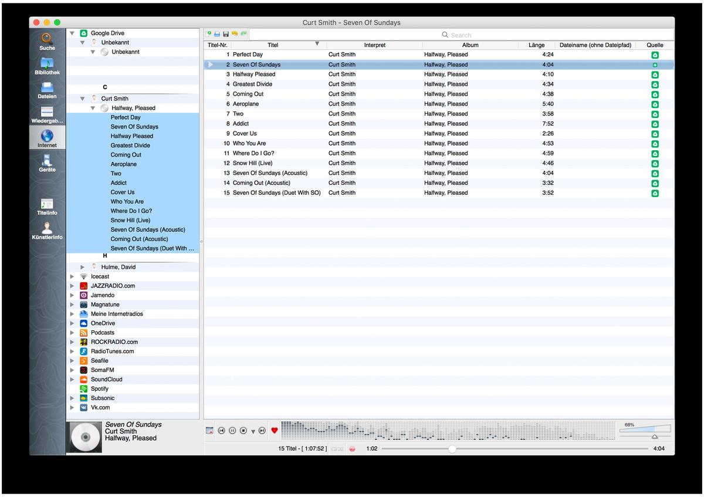The height and width of the screenshot is (497, 704).
Task: Click the track position seek slider
Action: pyautogui.click(x=515, y=449)
